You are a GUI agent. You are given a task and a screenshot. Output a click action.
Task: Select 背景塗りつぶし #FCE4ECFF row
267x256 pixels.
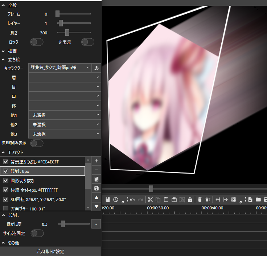pos(42,162)
